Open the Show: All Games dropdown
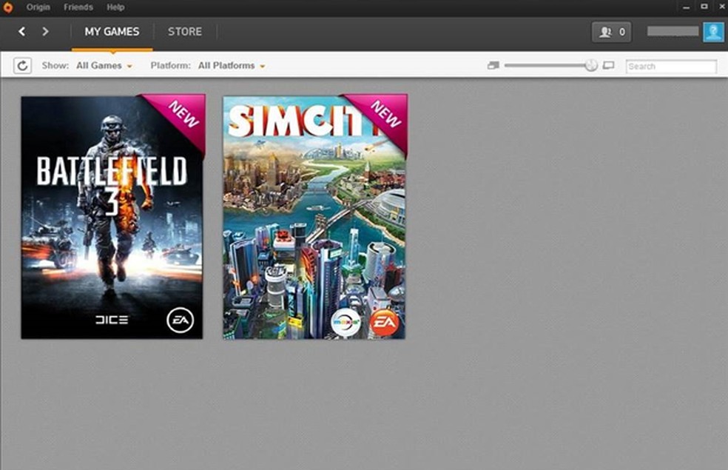Screen dimensions: 728x470 tap(103, 65)
